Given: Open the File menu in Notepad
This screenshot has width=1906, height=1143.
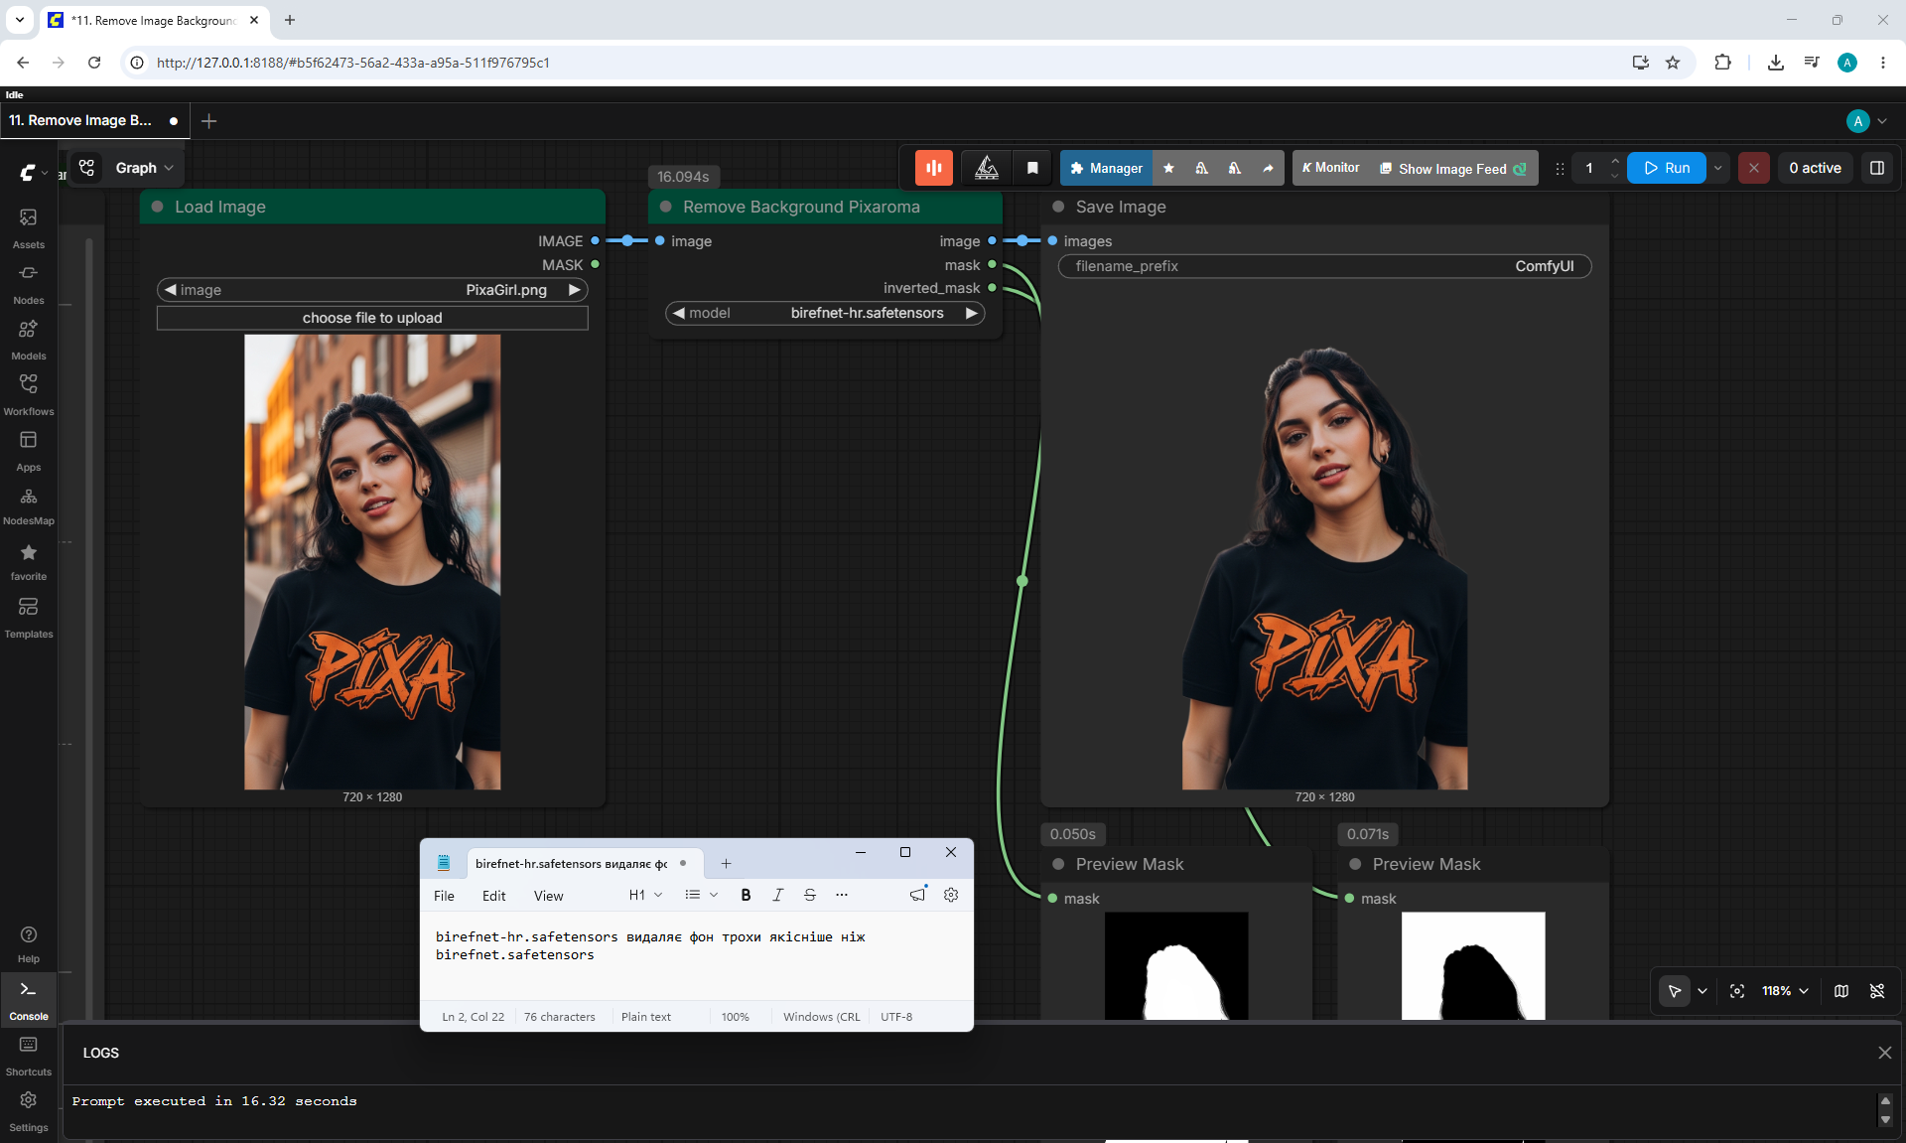Looking at the screenshot, I should (x=444, y=896).
